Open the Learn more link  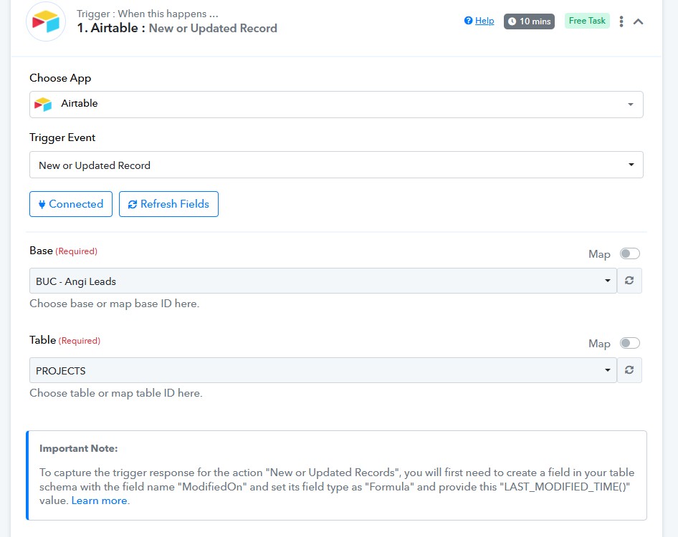tap(100, 500)
